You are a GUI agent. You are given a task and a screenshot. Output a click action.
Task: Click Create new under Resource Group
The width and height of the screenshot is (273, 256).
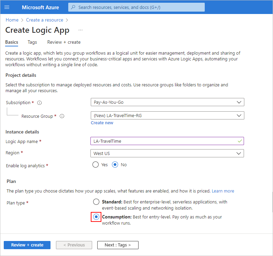coord(102,123)
